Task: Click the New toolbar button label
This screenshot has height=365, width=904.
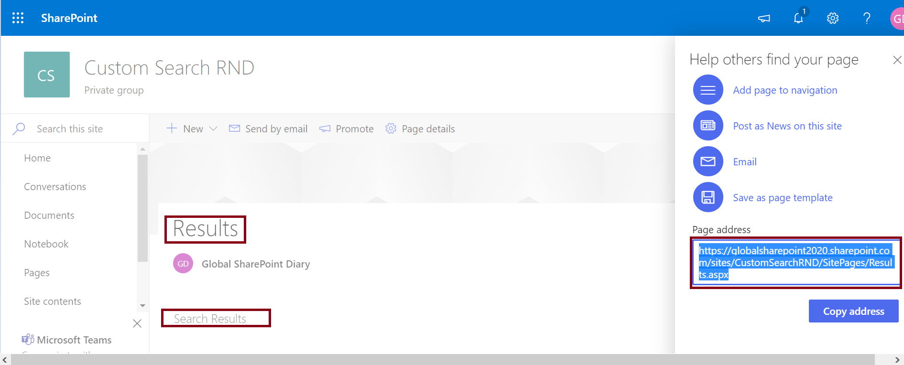Action: [x=193, y=129]
